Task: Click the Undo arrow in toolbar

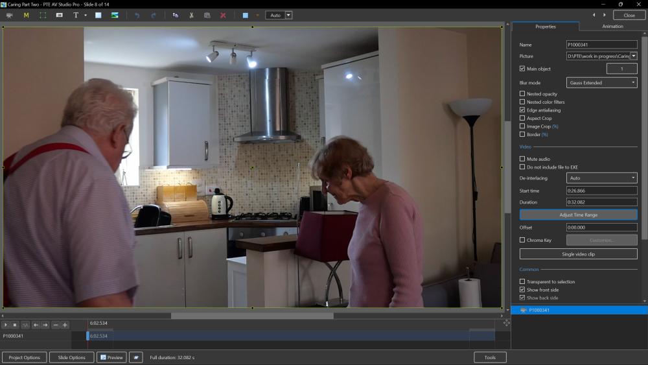Action: tap(137, 15)
